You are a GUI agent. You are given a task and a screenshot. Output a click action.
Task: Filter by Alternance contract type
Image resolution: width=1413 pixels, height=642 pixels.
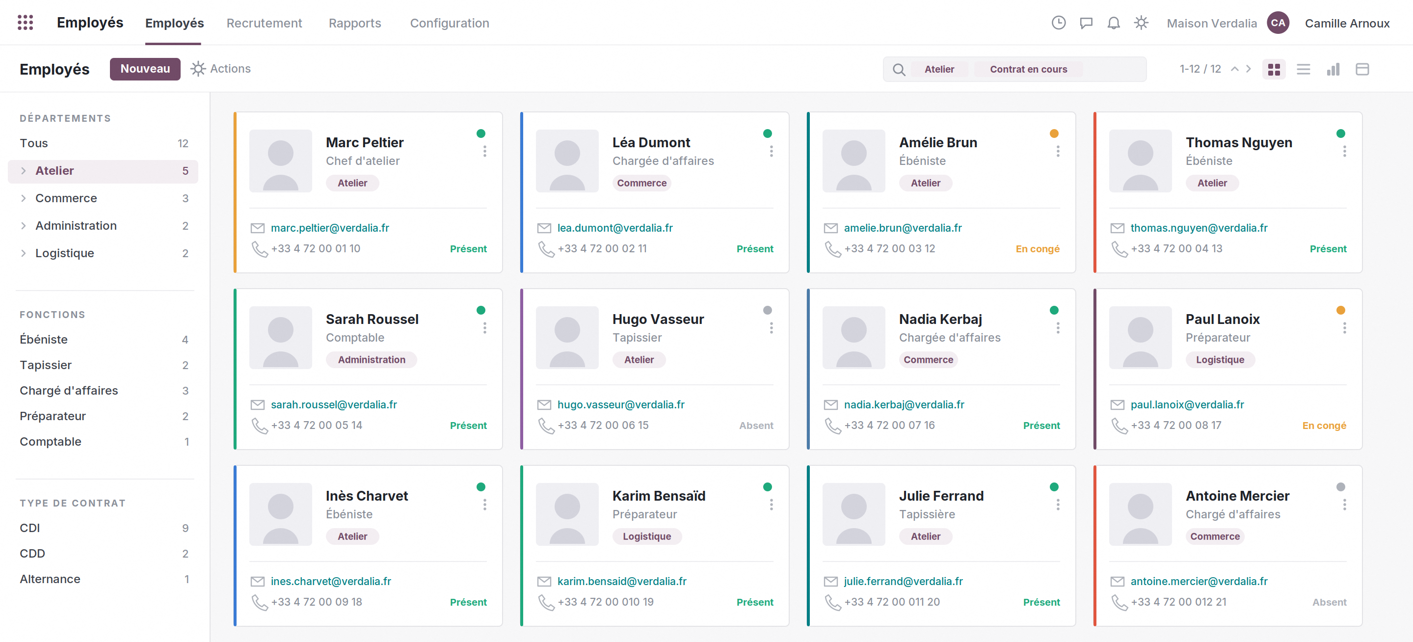[x=104, y=580]
